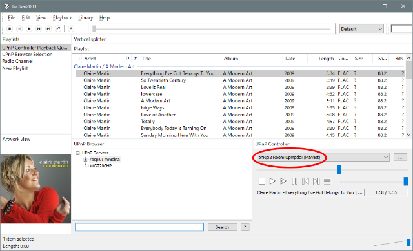Skip to next track in UPnP Controller
The width and height of the screenshot is (413, 251).
tap(316, 181)
